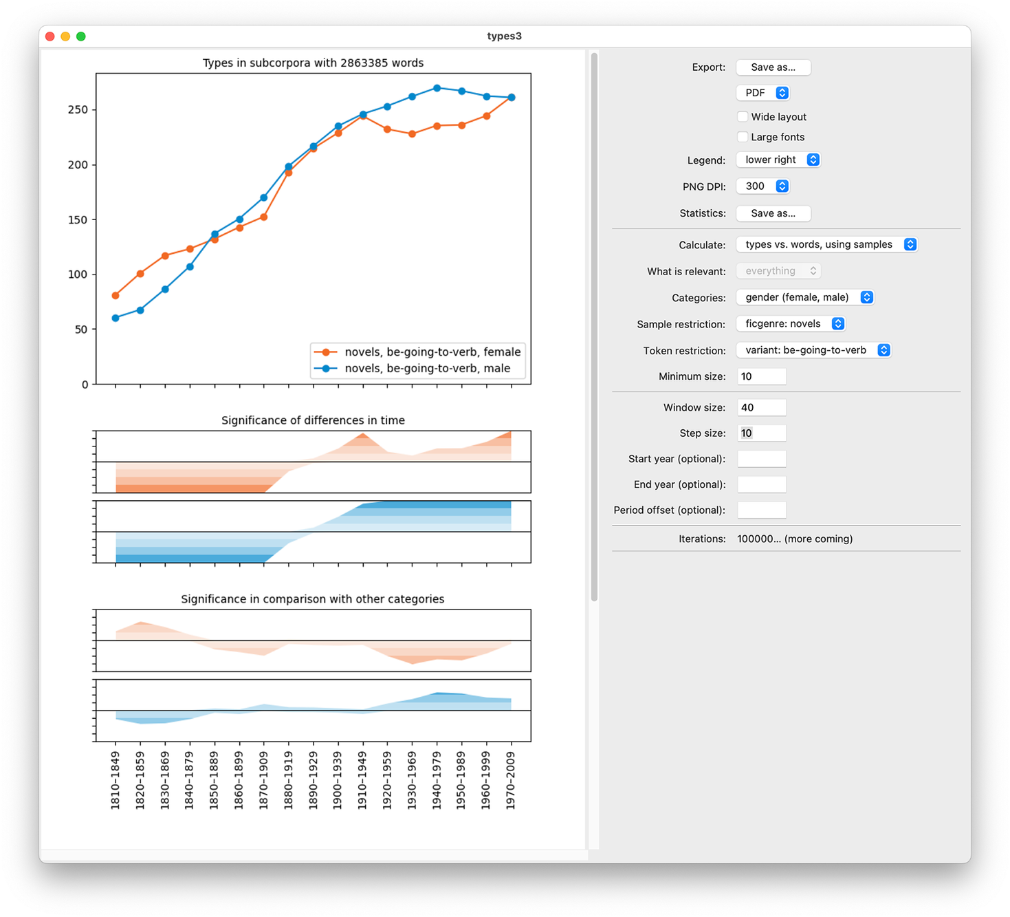1010x917 pixels.
Task: Open the Categories gender dropdown
Action: [x=805, y=297]
